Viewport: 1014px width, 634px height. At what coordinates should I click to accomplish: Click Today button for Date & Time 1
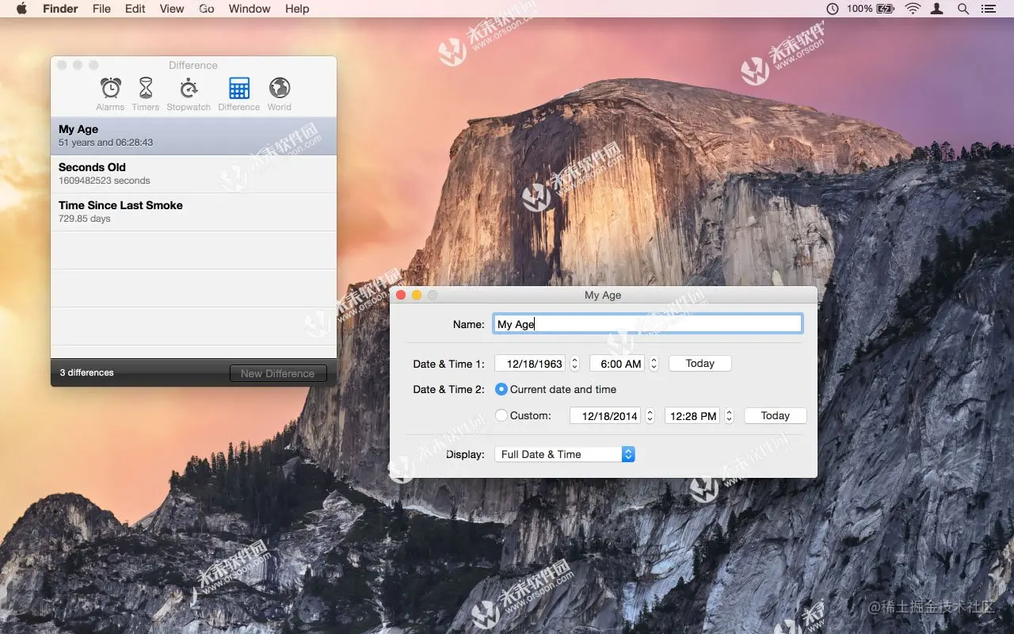pyautogui.click(x=700, y=364)
